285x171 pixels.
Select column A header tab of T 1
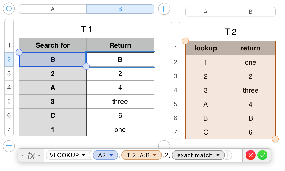click(53, 9)
